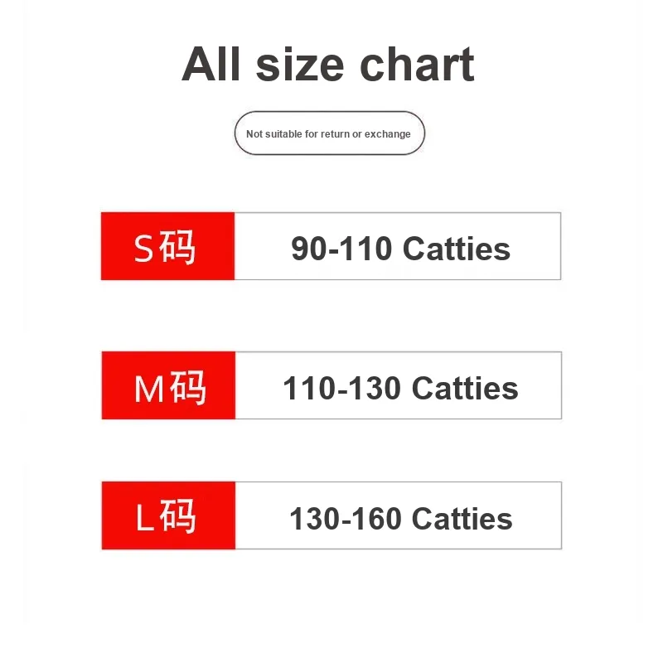663x663 pixels.
Task: Select the red M码 size label
Action: 168,385
